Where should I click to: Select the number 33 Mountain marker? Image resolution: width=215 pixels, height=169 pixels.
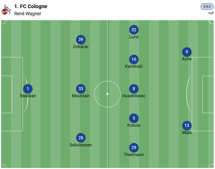click(81, 89)
